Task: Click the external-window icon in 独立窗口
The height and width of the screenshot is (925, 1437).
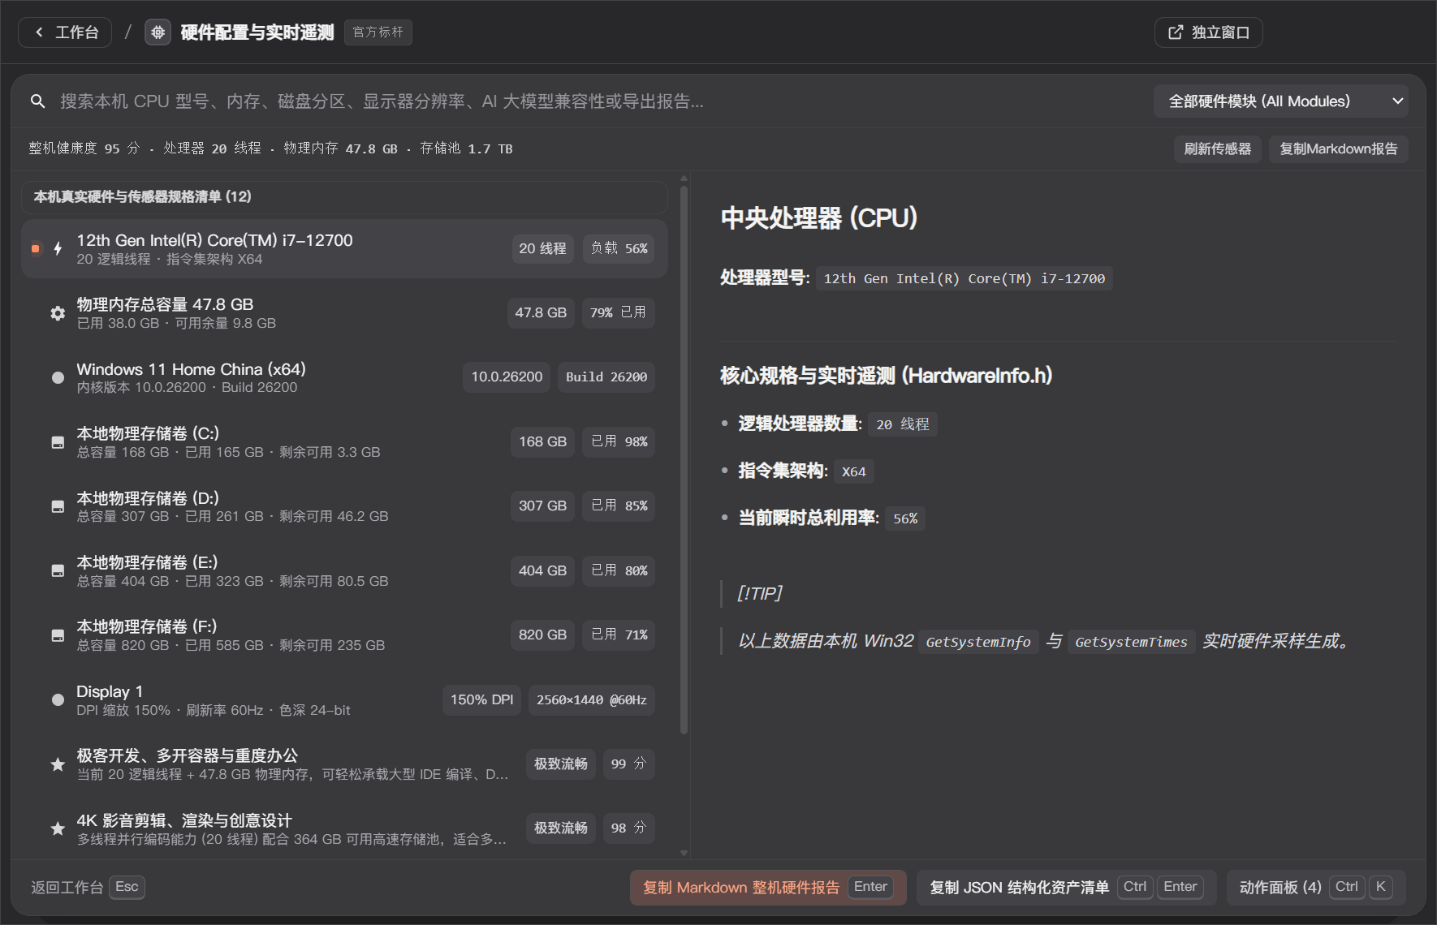Action: tap(1176, 32)
